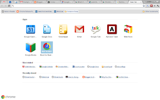160x100 pixels.
Task: Open the Google Scholar link
Action: [46, 67]
